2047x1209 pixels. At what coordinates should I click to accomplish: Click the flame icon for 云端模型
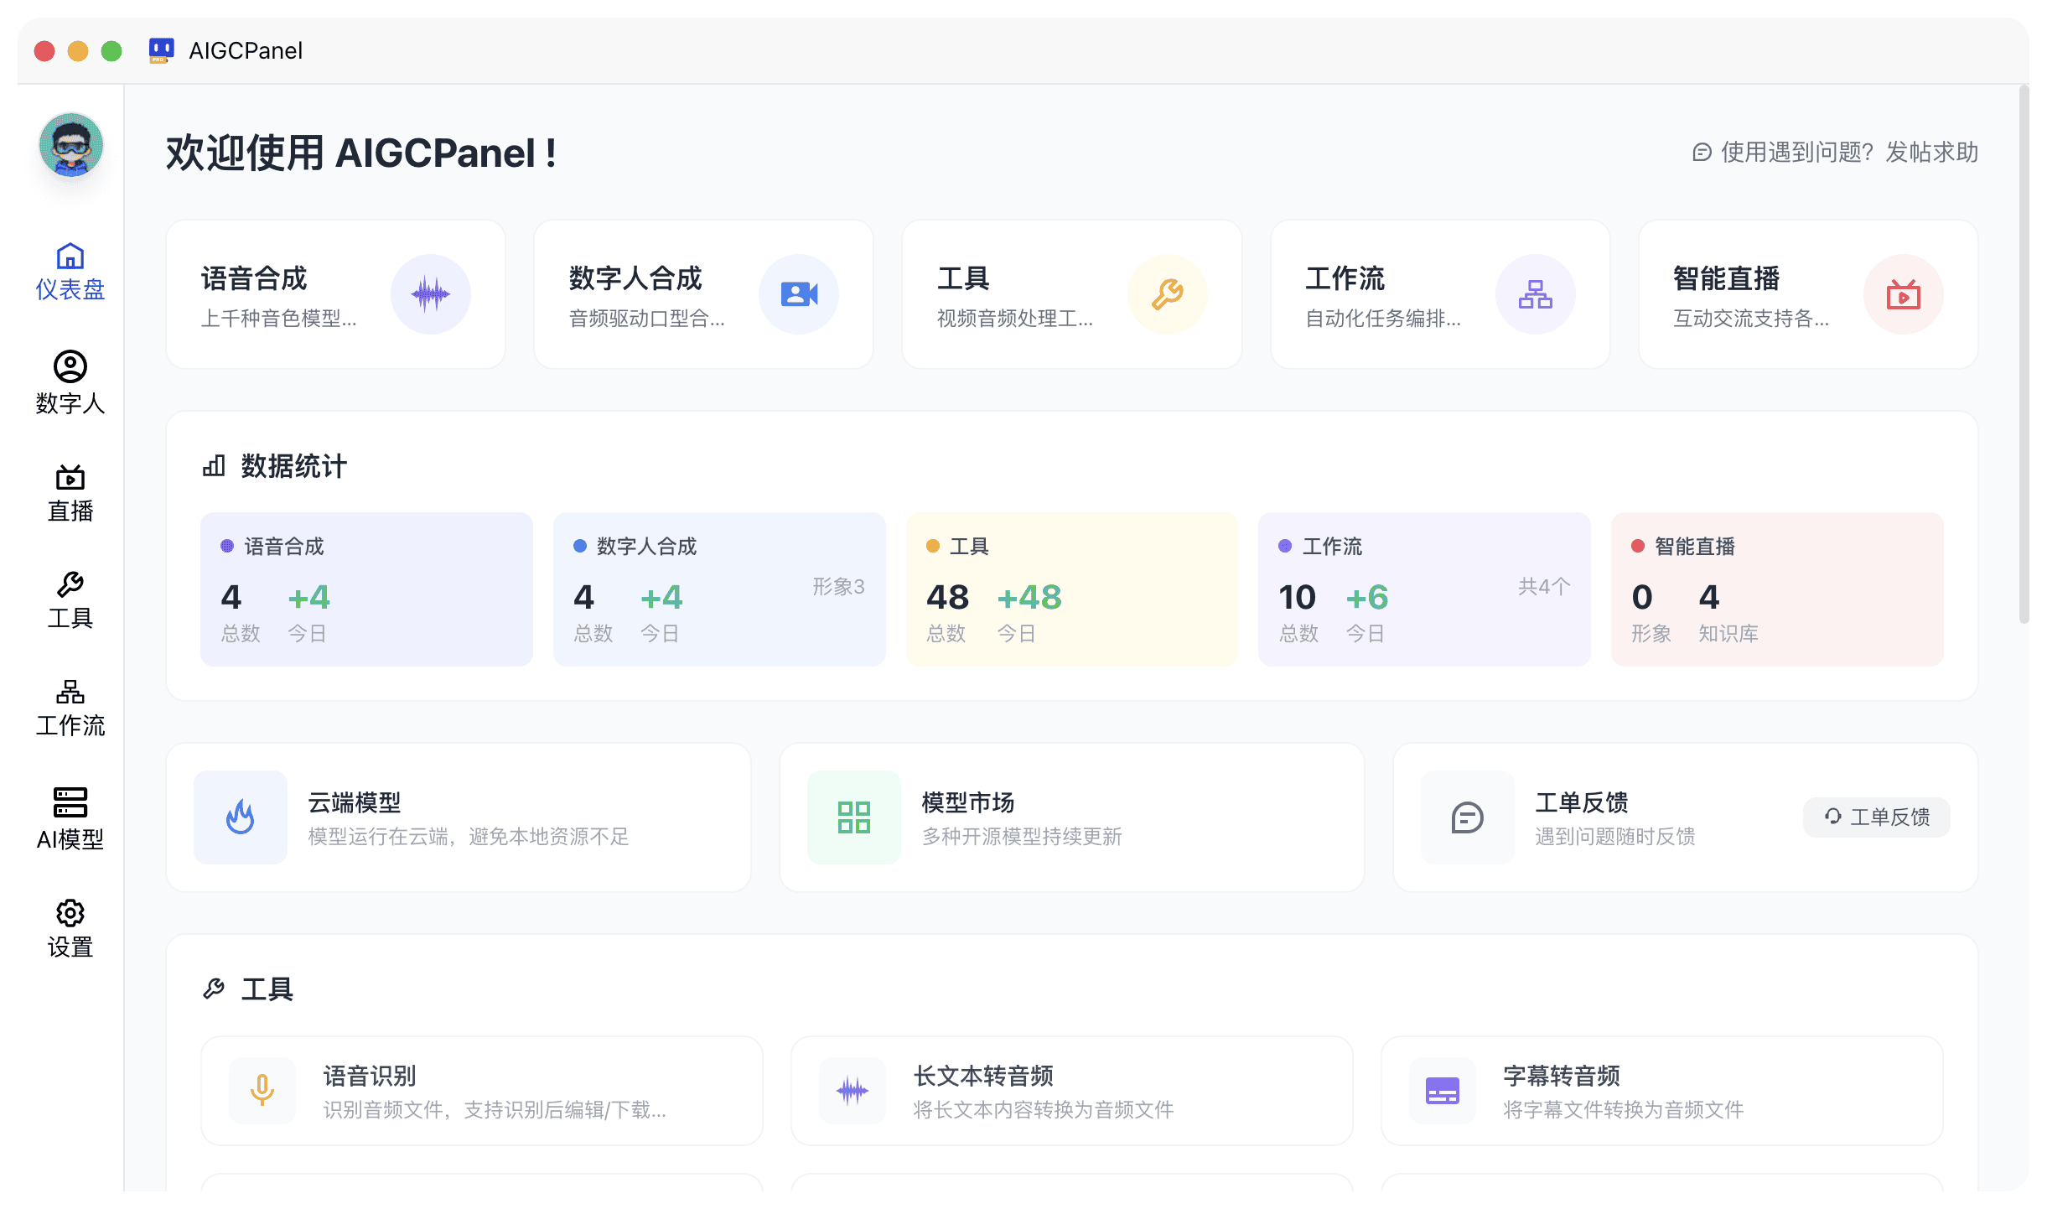click(241, 817)
